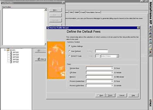
Task: Click the icon on the View S... button
Action: click(x=39, y=59)
